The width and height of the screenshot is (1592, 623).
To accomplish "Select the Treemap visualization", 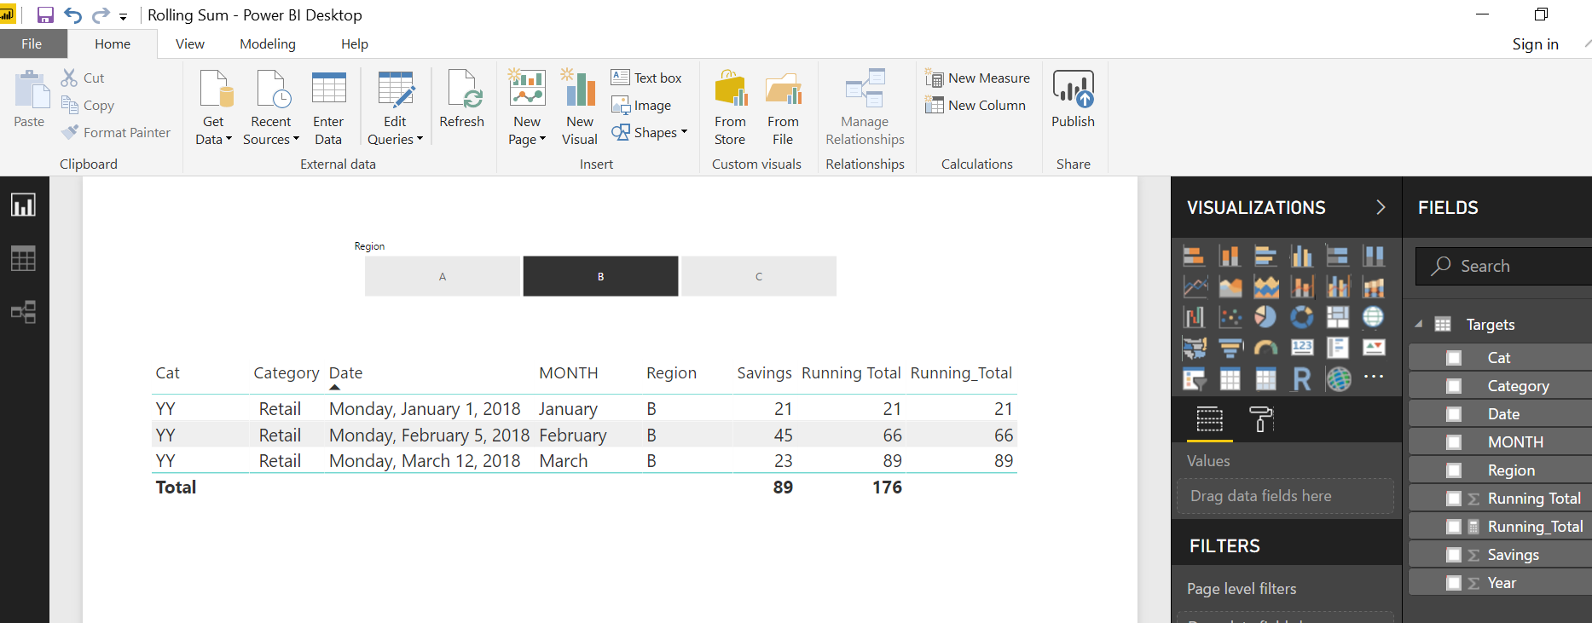I will [1337, 317].
